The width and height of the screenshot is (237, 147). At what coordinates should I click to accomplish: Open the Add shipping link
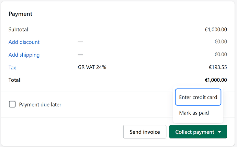pyautogui.click(x=24, y=55)
